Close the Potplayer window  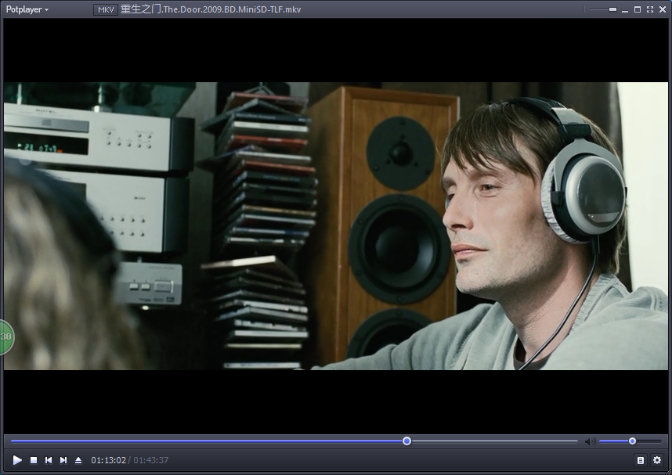(663, 9)
